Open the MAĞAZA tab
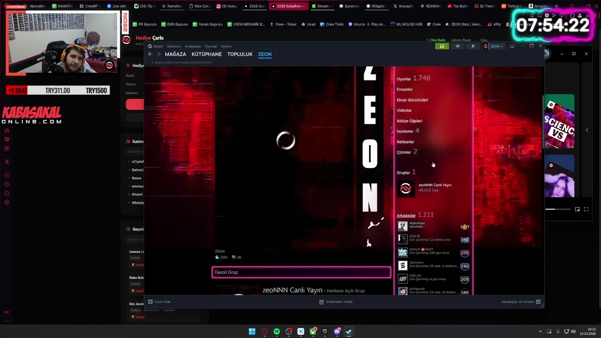Image resolution: width=601 pixels, height=338 pixels. 175,54
